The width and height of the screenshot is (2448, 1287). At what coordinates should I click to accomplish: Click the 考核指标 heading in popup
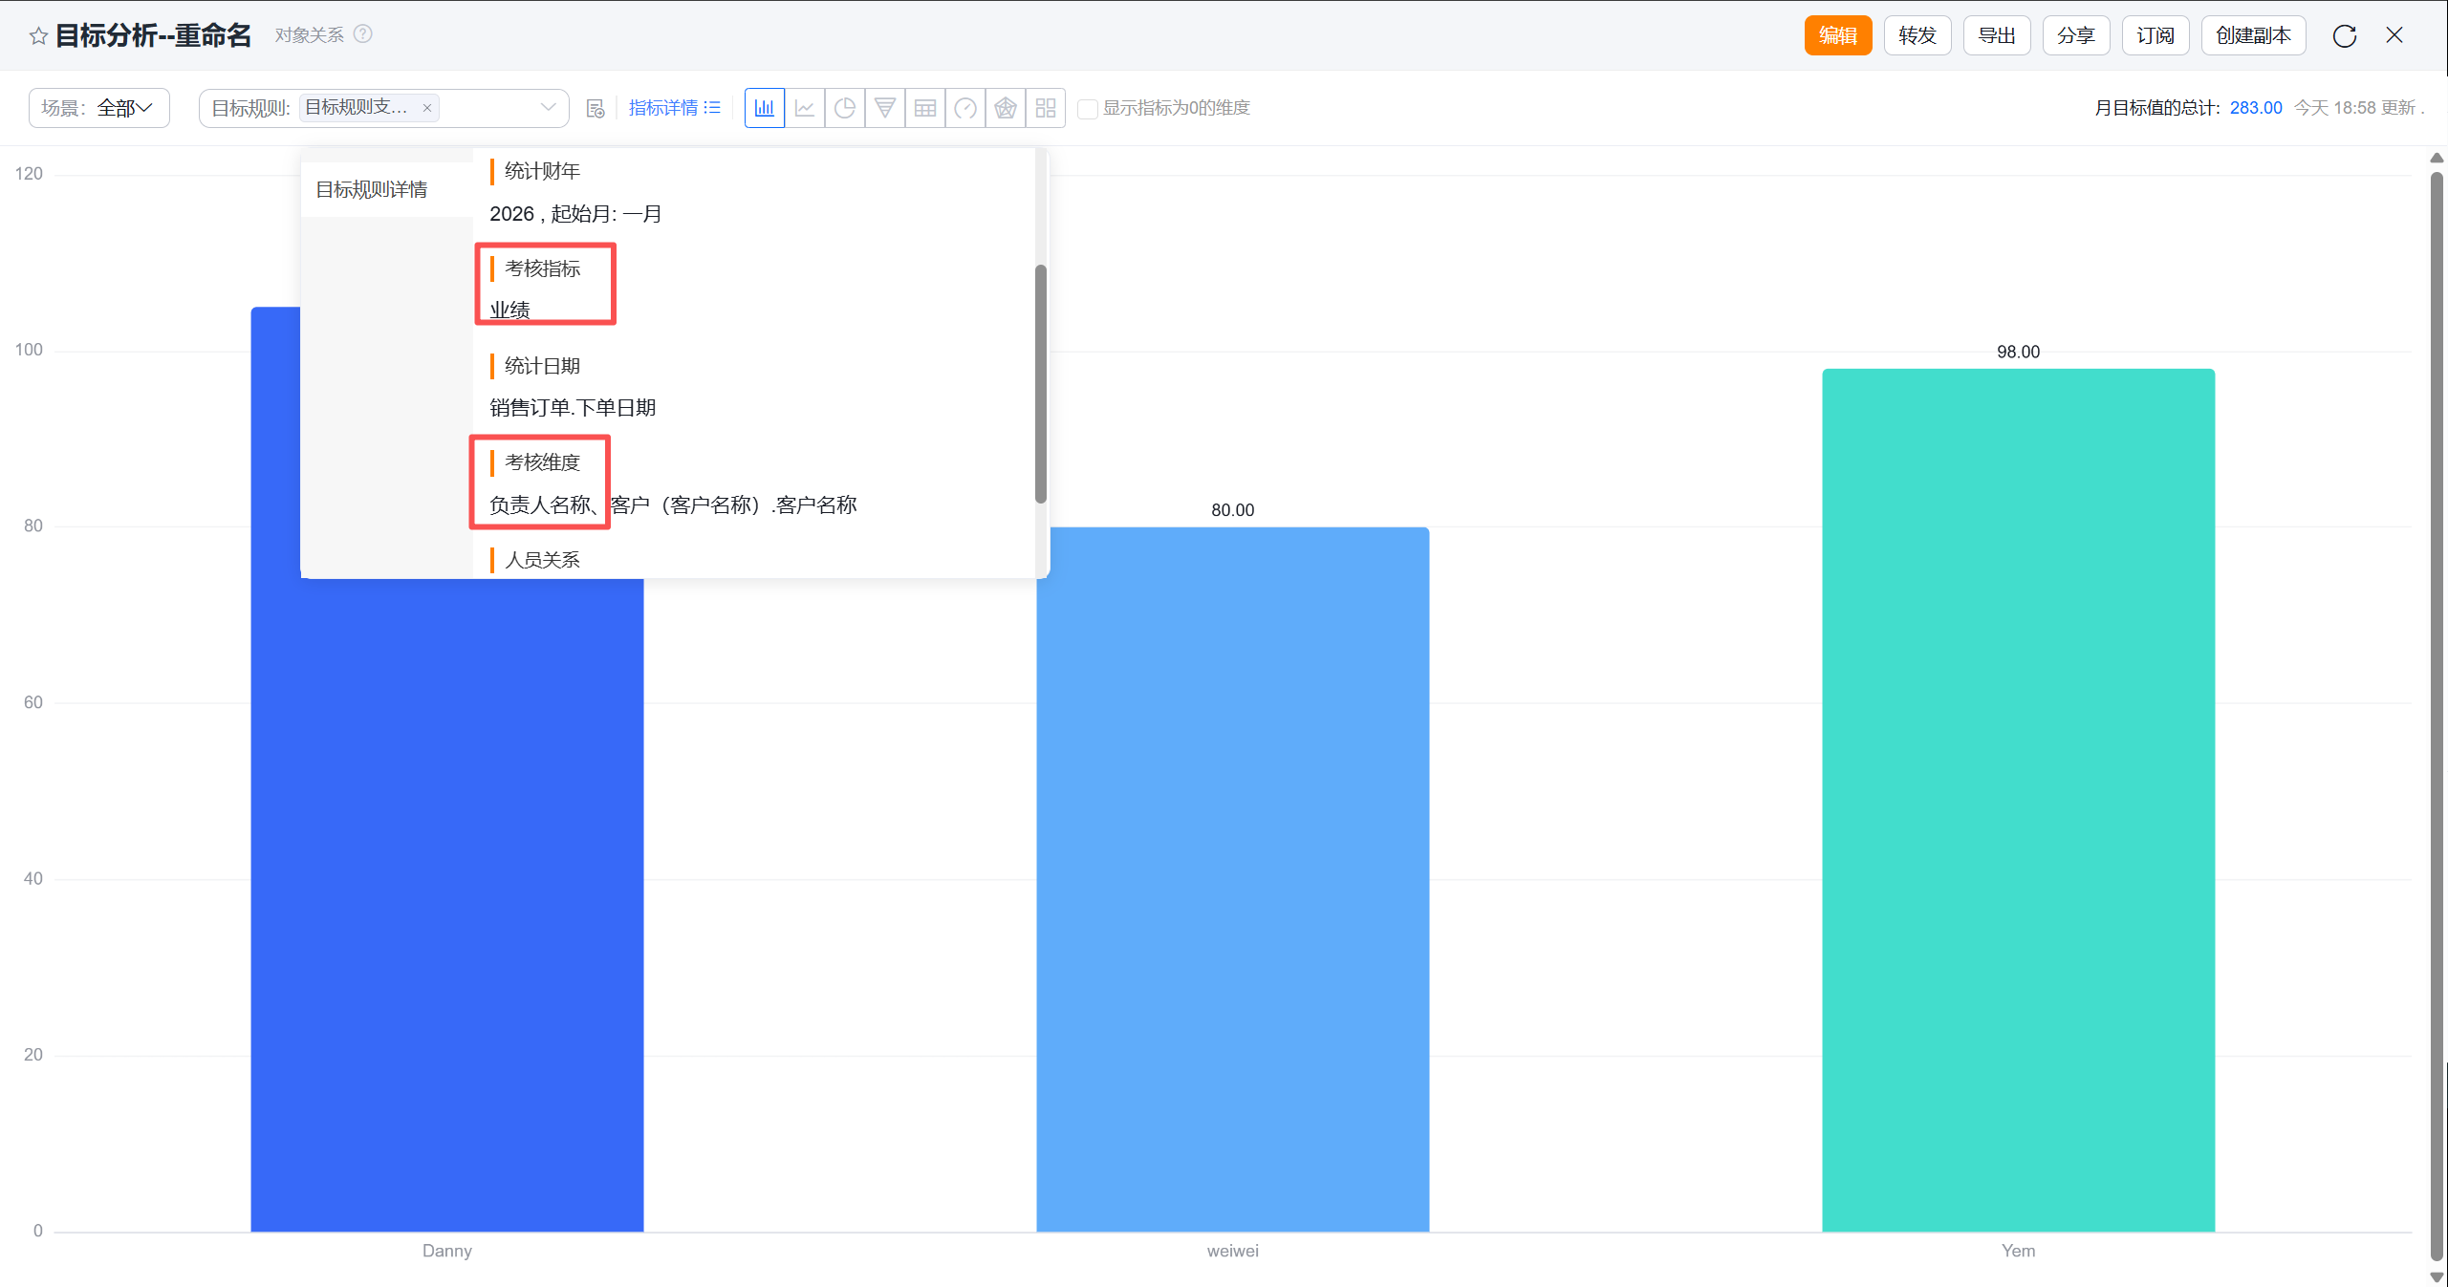click(x=542, y=269)
